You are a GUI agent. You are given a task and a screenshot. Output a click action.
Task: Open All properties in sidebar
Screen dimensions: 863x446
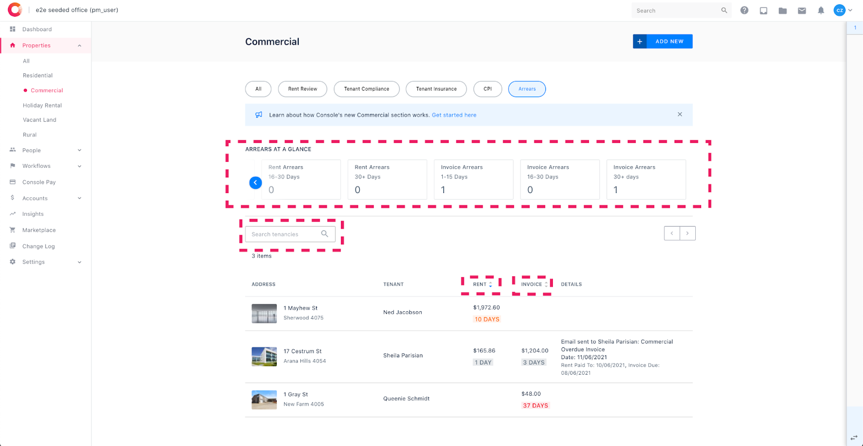click(26, 61)
